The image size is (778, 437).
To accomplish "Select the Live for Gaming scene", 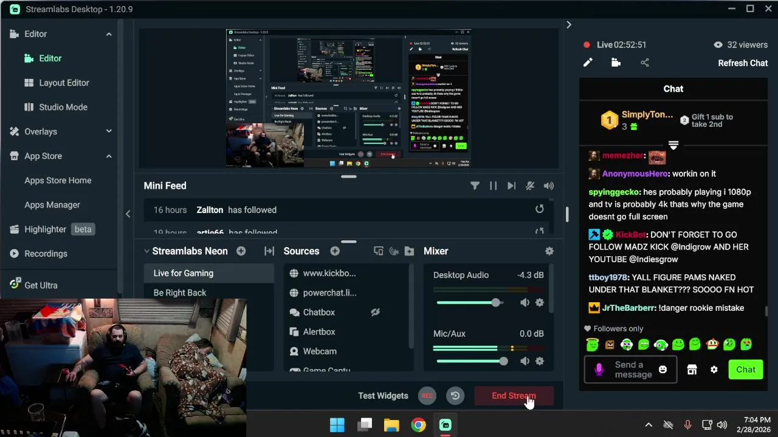I will coord(209,273).
